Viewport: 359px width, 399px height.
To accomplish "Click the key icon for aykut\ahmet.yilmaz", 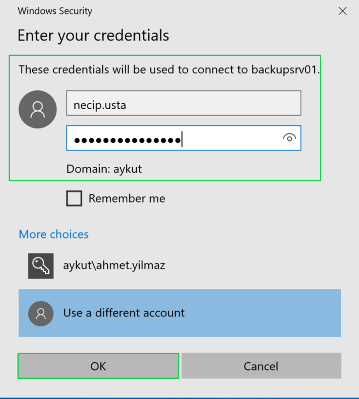I will tap(40, 266).
